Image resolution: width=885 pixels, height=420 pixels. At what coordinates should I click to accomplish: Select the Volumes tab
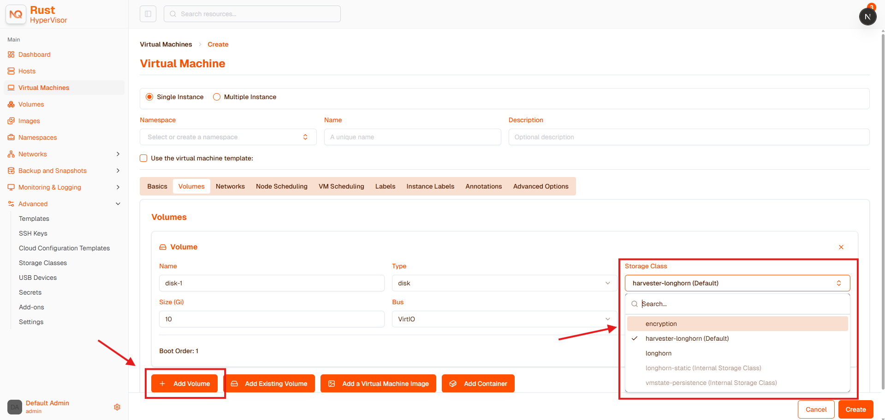pyautogui.click(x=191, y=186)
